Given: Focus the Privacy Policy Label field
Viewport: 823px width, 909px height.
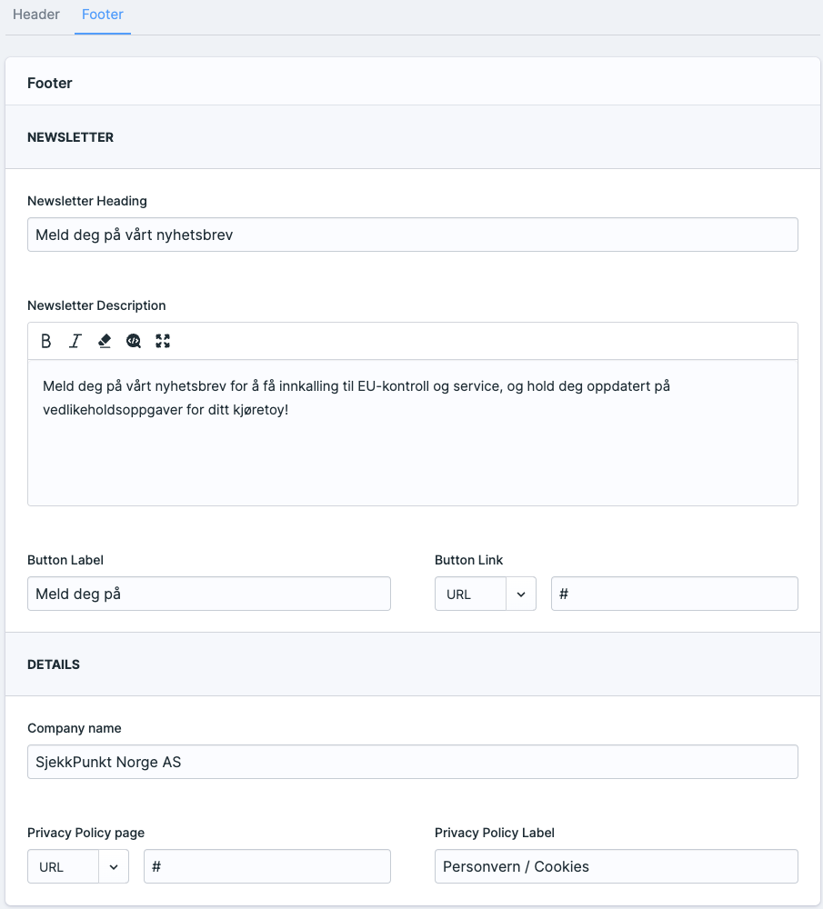Looking at the screenshot, I should coord(616,867).
